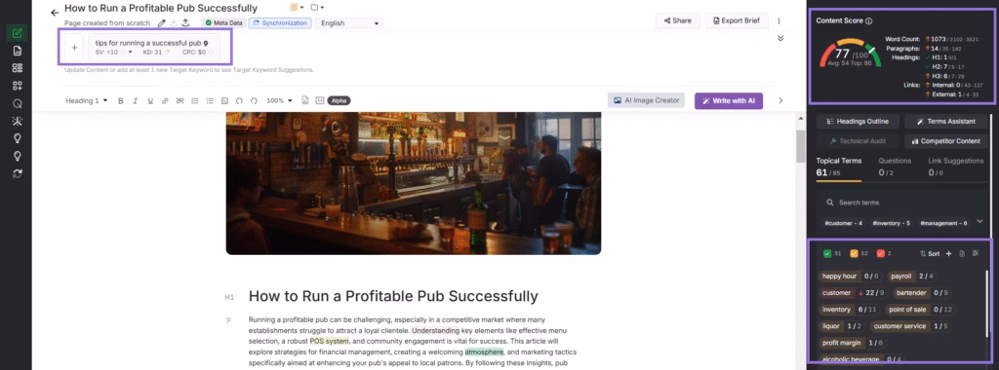This screenshot has height=370, width=999.
Task: Apply bold formatting
Action: (120, 100)
